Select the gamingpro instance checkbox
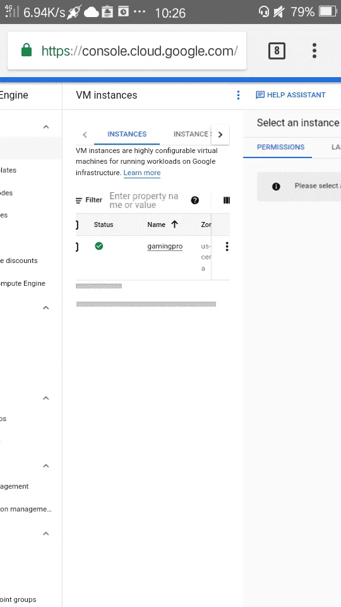Viewport: 341px width, 607px height. click(x=76, y=247)
